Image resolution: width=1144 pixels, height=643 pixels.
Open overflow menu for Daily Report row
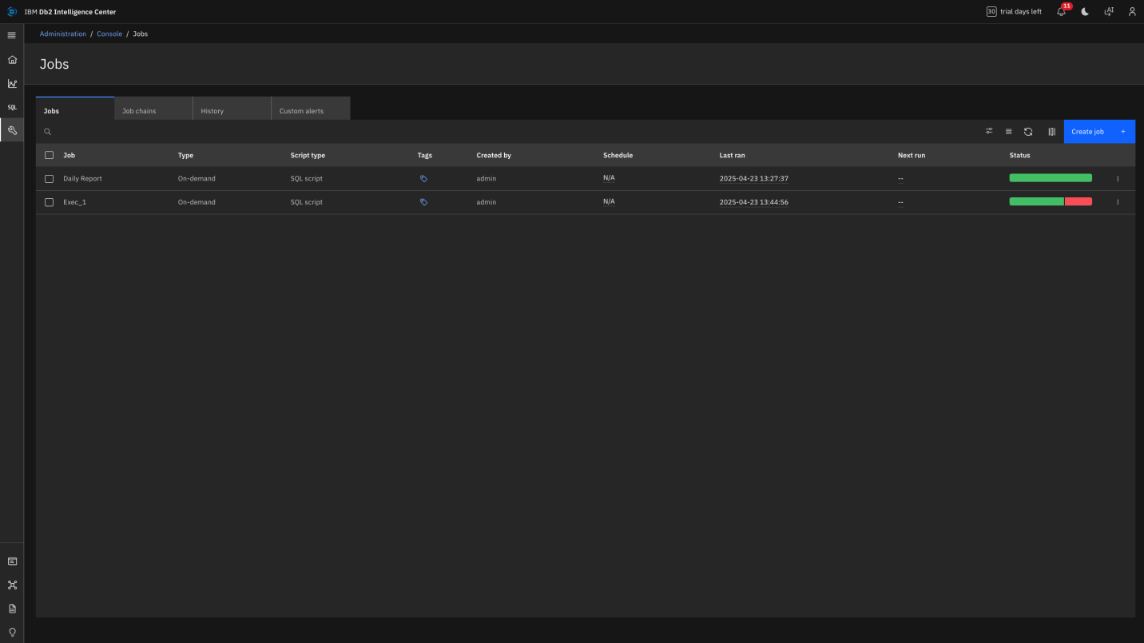tap(1118, 179)
